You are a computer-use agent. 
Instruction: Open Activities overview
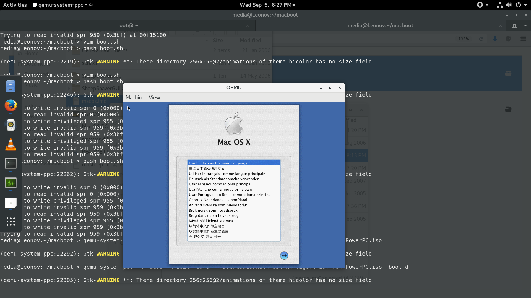click(15, 5)
